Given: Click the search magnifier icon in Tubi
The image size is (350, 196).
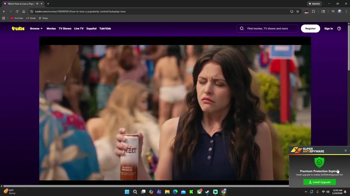Looking at the screenshot, I should [x=242, y=28].
